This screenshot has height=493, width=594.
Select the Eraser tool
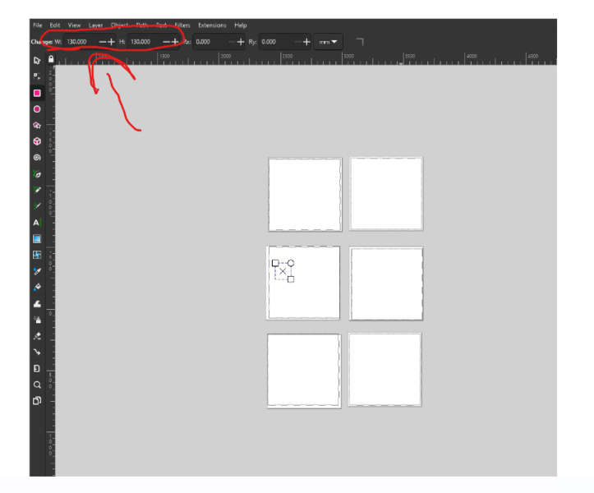pos(37,336)
